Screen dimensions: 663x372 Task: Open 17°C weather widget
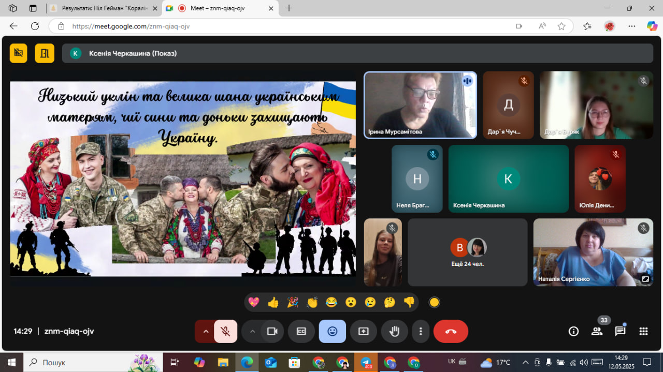(x=496, y=362)
